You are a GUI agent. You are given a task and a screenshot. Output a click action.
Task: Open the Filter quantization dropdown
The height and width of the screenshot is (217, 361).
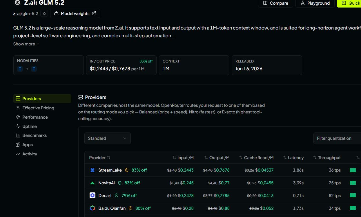point(337,138)
